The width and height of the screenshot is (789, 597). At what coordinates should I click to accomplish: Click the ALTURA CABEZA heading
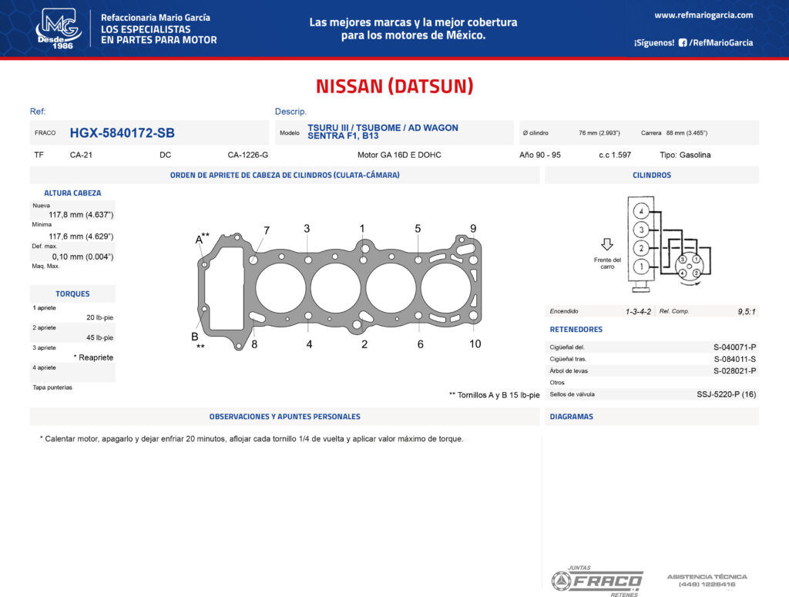pos(72,193)
